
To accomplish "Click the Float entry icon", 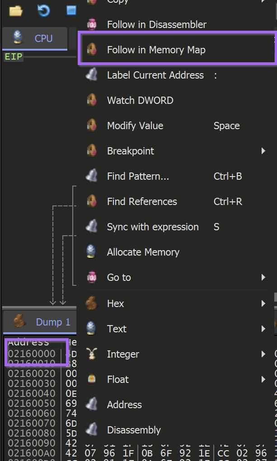I will click(92, 379).
